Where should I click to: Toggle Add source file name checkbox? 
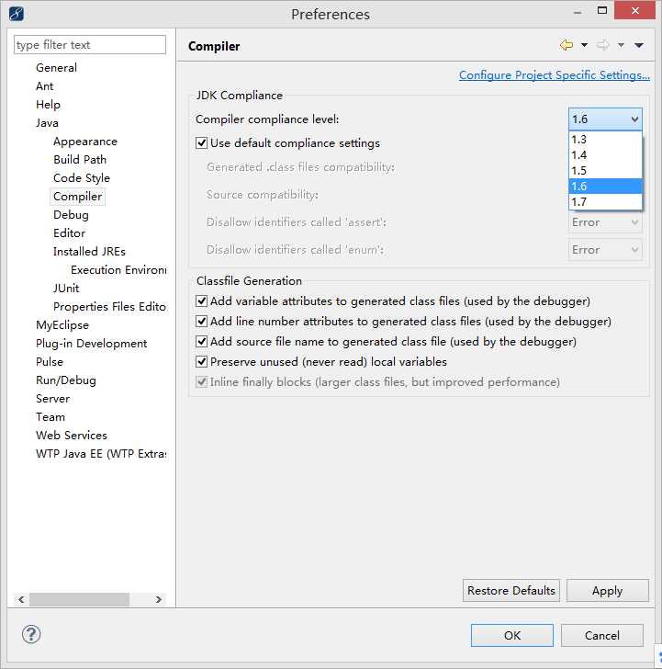(x=202, y=342)
